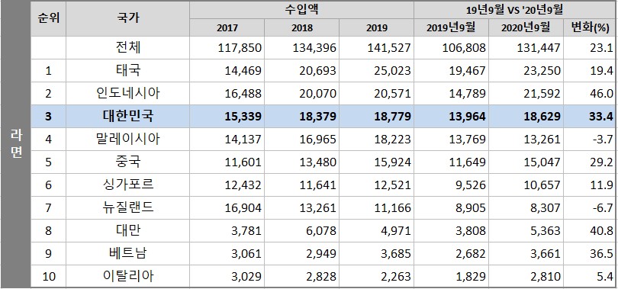The image size is (618, 289).
Task: Click the 2020년9월 column header
Action: coord(526,27)
